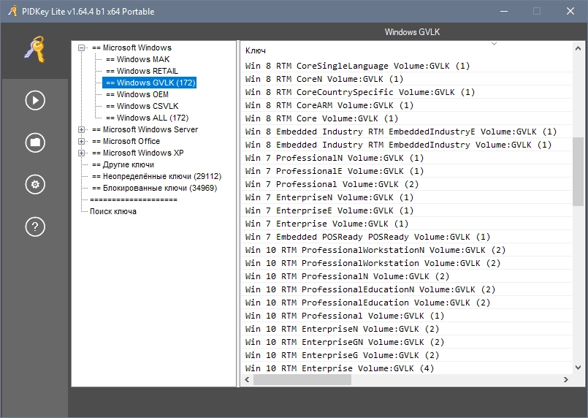The height and width of the screenshot is (418, 588).
Task: Click the column sort chevron above the list
Action: coord(494,44)
